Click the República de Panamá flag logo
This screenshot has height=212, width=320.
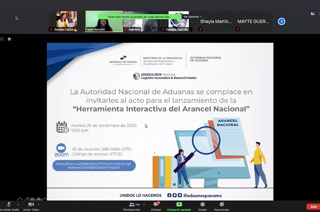[123, 58]
